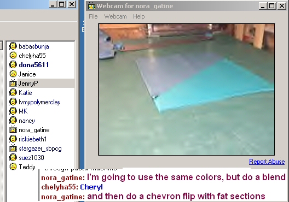Screen dimensions: 289x202
Task: Click the headset smiley beside dona5611
Action: pyautogui.click(x=13, y=65)
